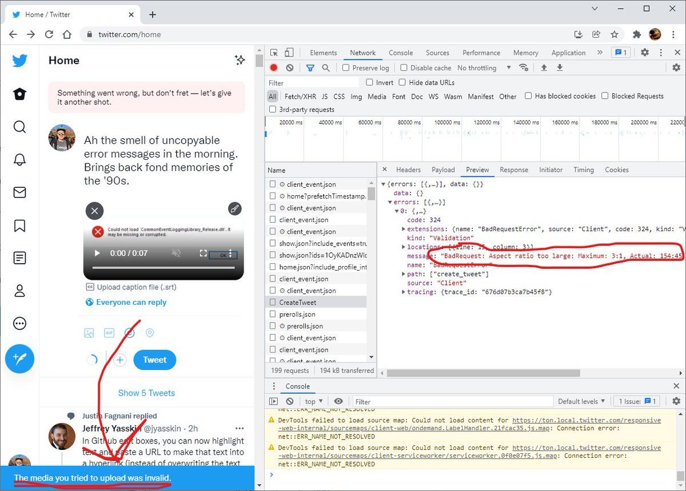Click the sparkle Top Tweets icon

pyautogui.click(x=240, y=60)
